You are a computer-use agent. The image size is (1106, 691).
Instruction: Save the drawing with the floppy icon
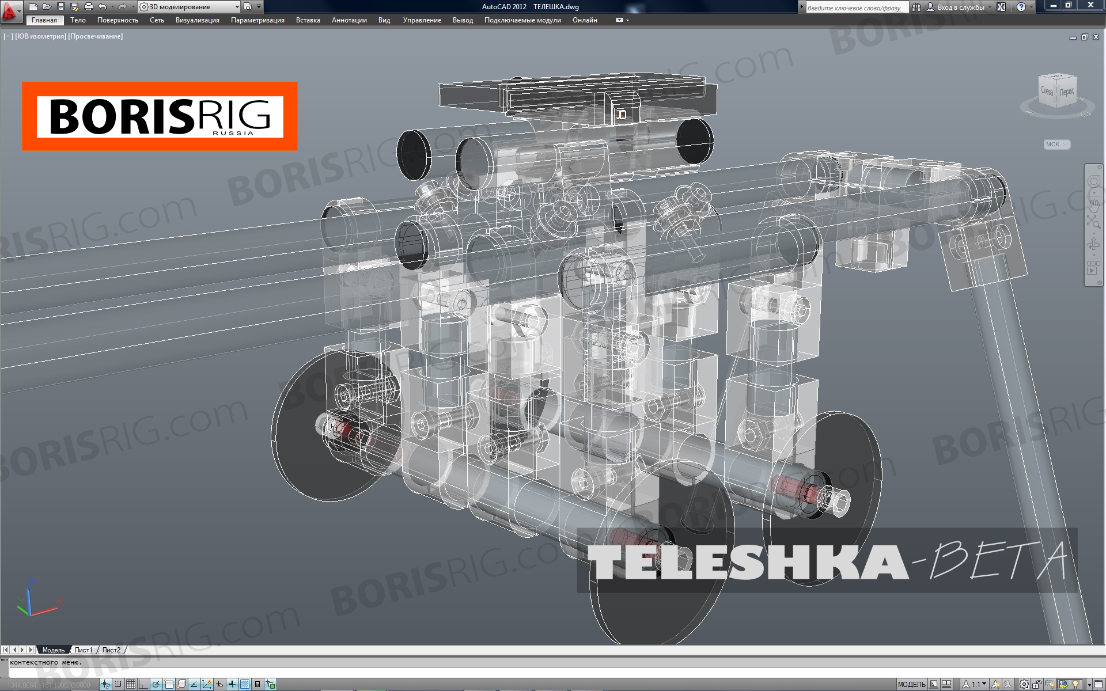(x=60, y=7)
